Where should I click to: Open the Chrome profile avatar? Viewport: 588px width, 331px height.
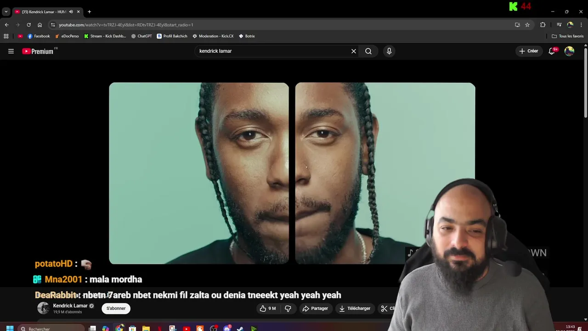pyautogui.click(x=570, y=25)
